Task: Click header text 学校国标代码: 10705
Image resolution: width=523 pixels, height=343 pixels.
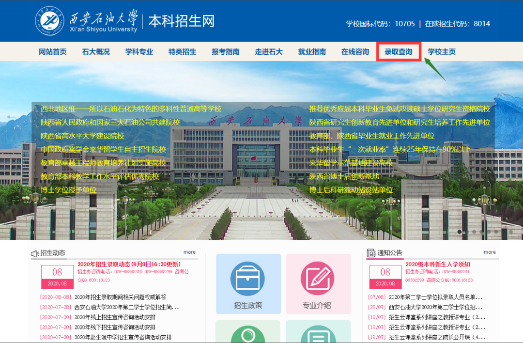Action: (380, 24)
